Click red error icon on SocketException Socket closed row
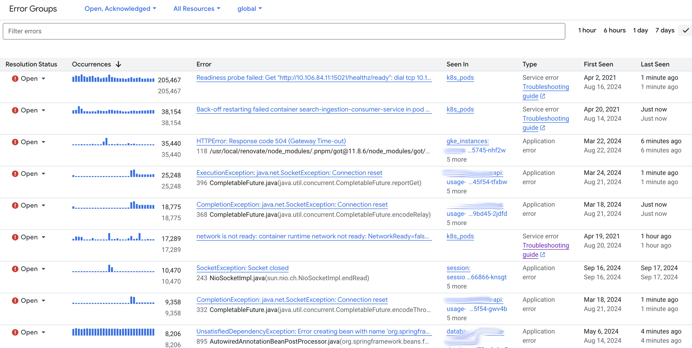The width and height of the screenshot is (692, 348). (x=15, y=269)
